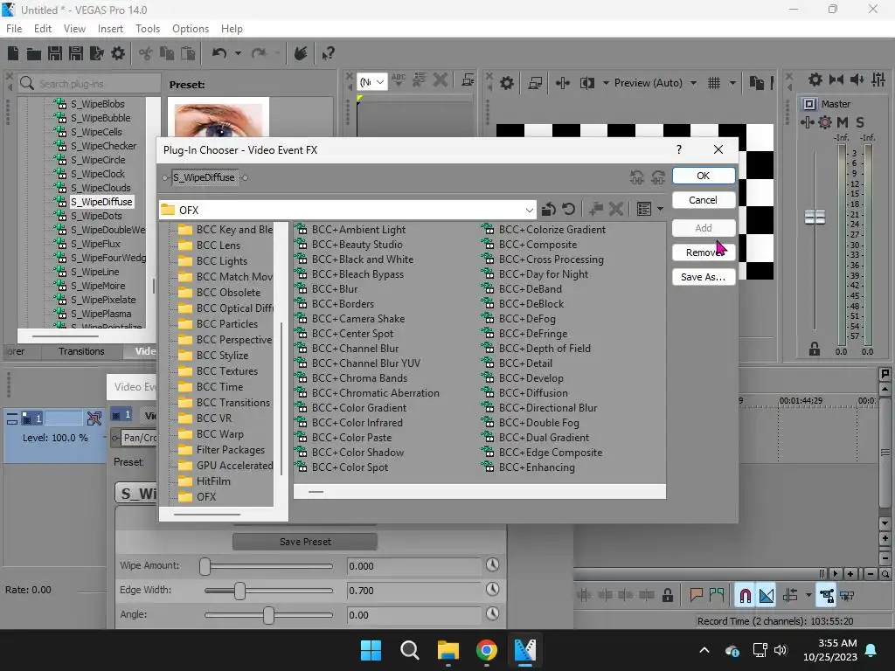
Task: Click the What's This help icon
Action: 328,53
